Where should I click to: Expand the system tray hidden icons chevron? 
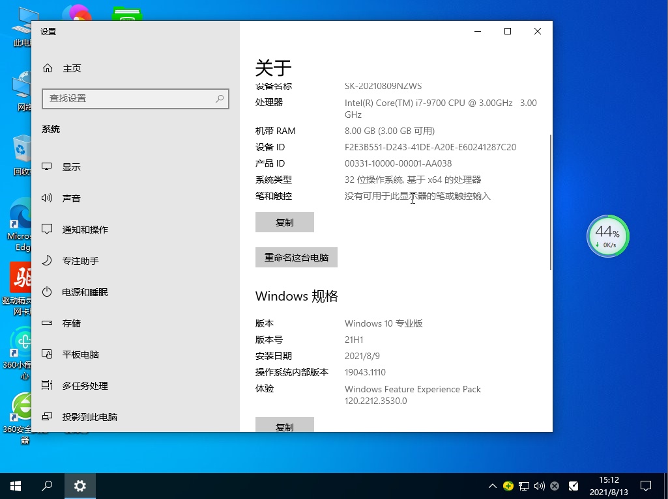(x=493, y=486)
